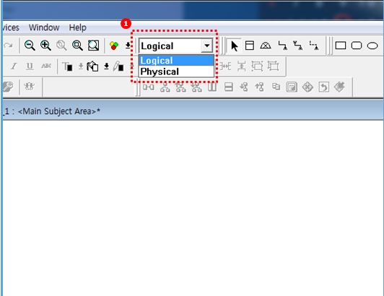Open the Help menu
The height and width of the screenshot is (296, 384).
[78, 27]
